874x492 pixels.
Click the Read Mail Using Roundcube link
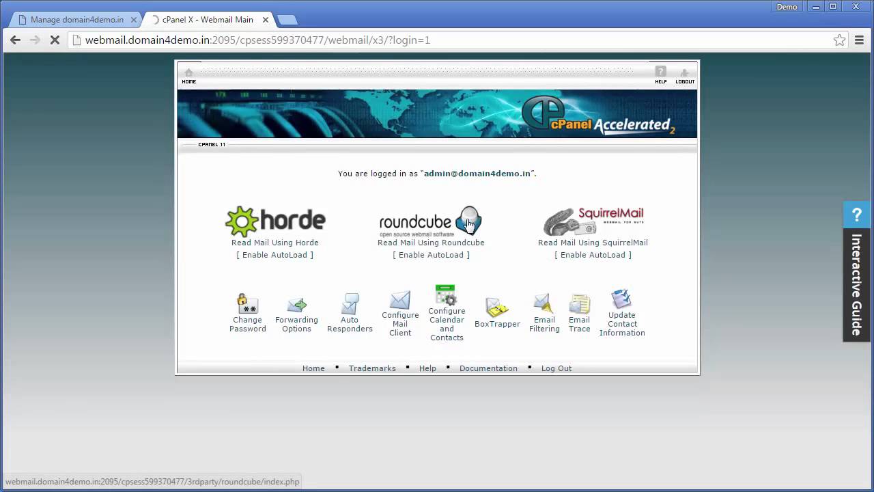pos(431,243)
